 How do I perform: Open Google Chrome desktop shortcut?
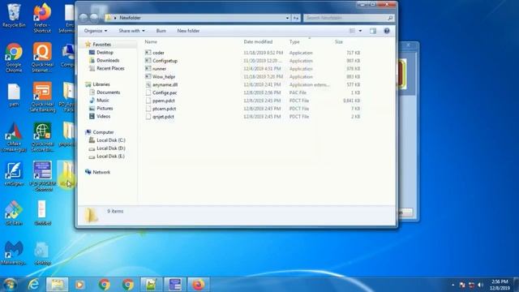click(14, 58)
